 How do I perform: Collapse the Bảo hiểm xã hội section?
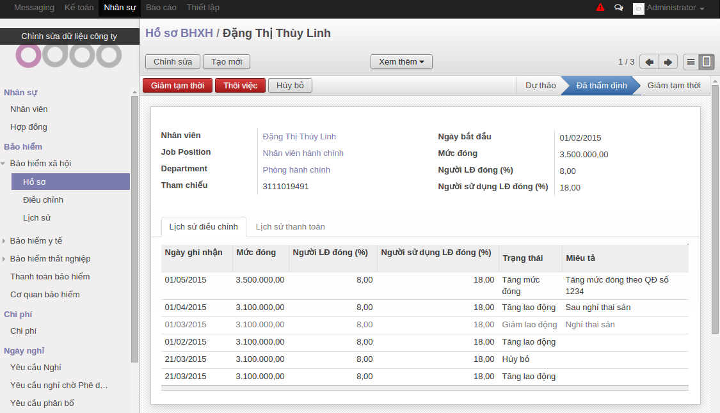tap(4, 164)
